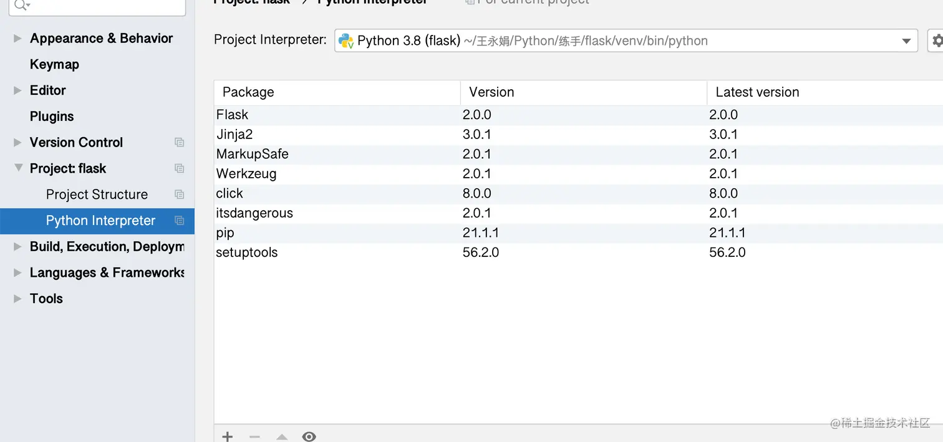Select the setuptools package row
Viewport: 943px width, 442px height.
point(578,252)
